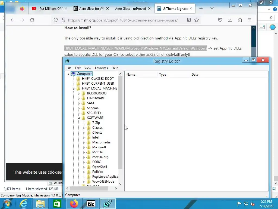Screen dimensions: 278x209
Task: Open Registry Editor View menu
Action: 88,68
